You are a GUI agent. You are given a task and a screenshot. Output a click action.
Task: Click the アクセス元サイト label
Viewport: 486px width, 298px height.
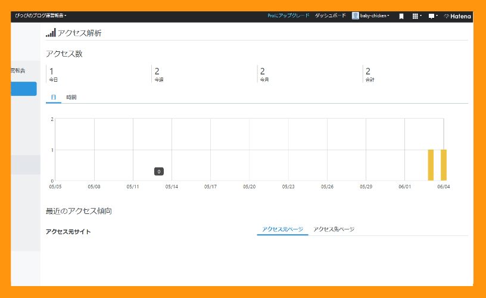pos(68,232)
